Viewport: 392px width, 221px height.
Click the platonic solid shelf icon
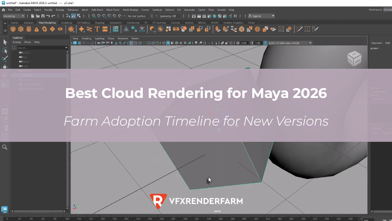click(71, 29)
